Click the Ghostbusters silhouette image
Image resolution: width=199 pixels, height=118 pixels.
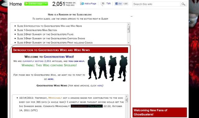[108, 68]
